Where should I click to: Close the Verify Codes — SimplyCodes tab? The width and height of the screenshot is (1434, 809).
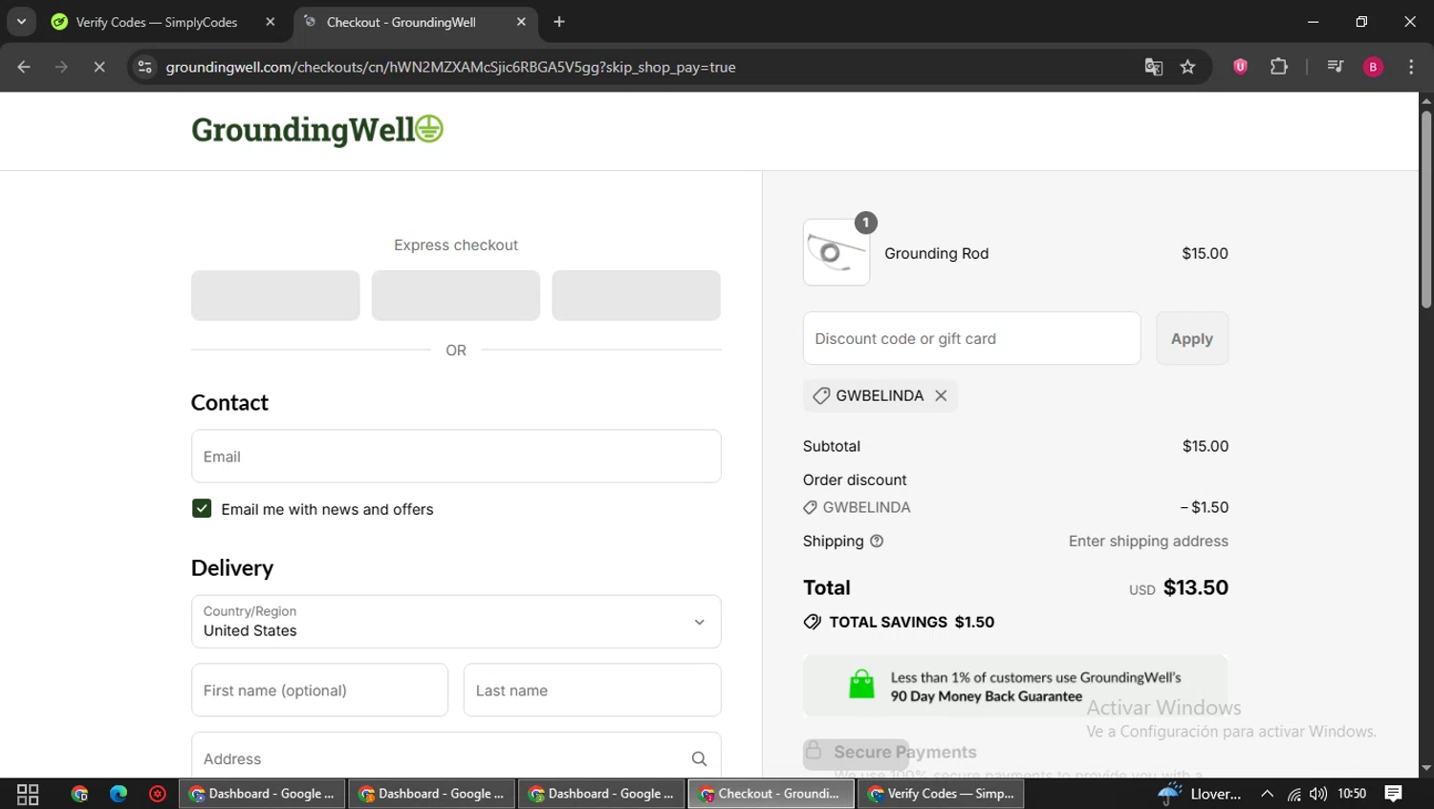271,22
